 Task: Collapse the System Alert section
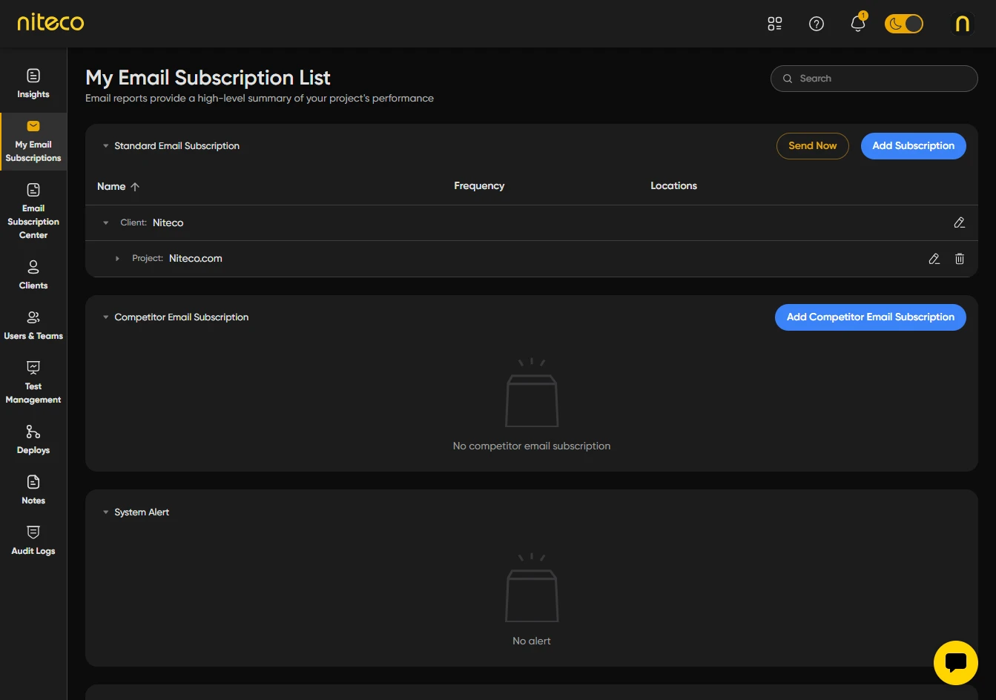[106, 512]
